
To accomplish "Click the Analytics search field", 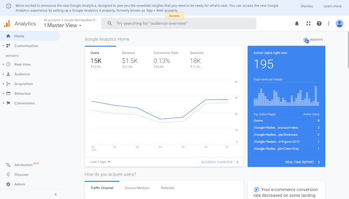I will [x=179, y=24].
